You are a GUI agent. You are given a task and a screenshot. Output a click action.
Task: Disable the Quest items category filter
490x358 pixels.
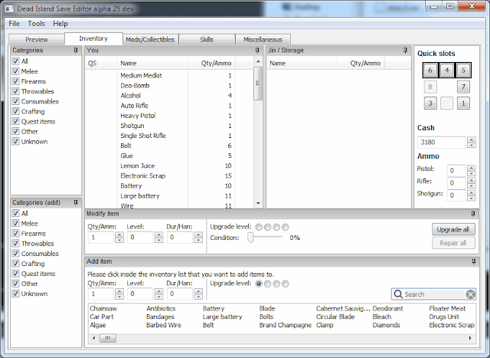click(15, 121)
